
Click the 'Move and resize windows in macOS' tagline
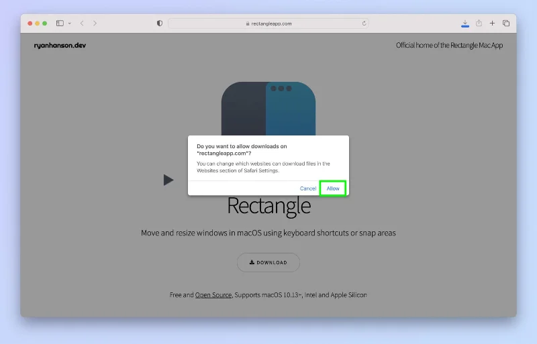coord(268,233)
